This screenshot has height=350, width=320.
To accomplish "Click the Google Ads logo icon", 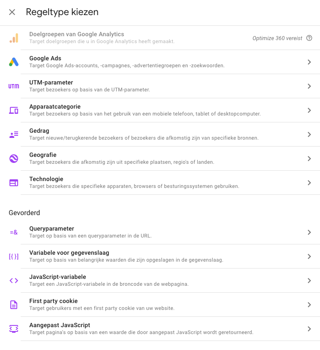I will tap(14, 62).
